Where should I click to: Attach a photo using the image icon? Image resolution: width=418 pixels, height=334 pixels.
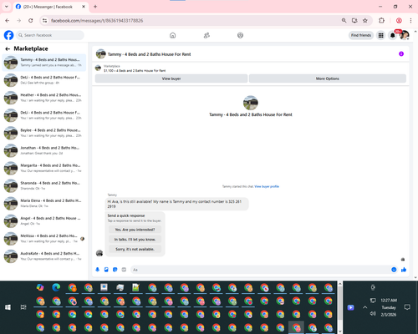pos(106,270)
